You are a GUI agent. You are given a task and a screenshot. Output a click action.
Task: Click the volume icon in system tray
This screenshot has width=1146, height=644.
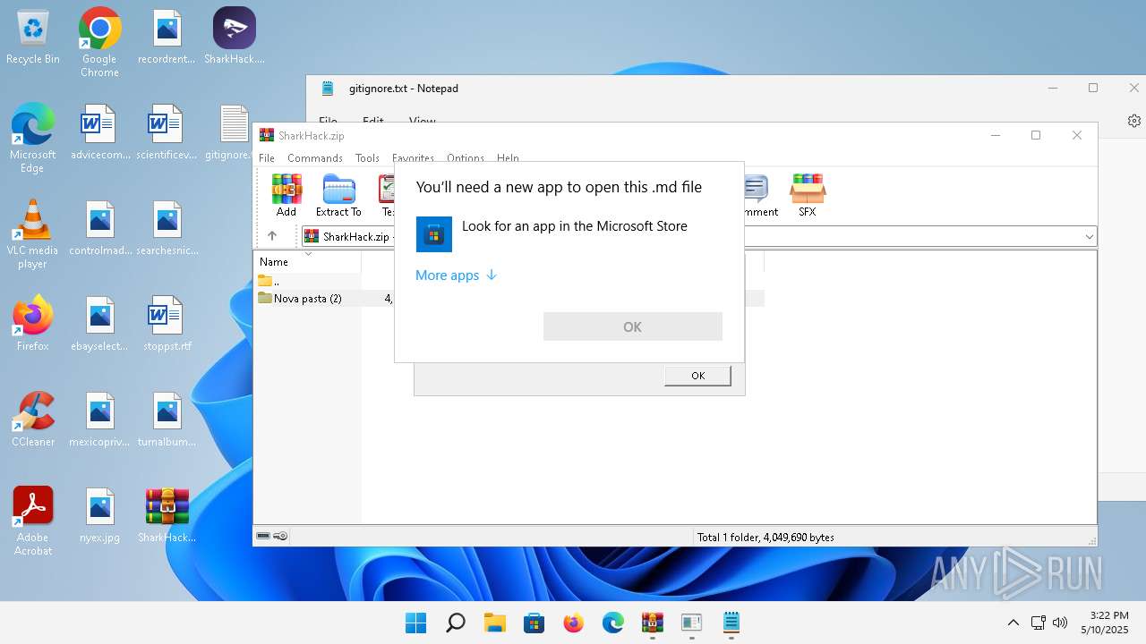pyautogui.click(x=1061, y=623)
